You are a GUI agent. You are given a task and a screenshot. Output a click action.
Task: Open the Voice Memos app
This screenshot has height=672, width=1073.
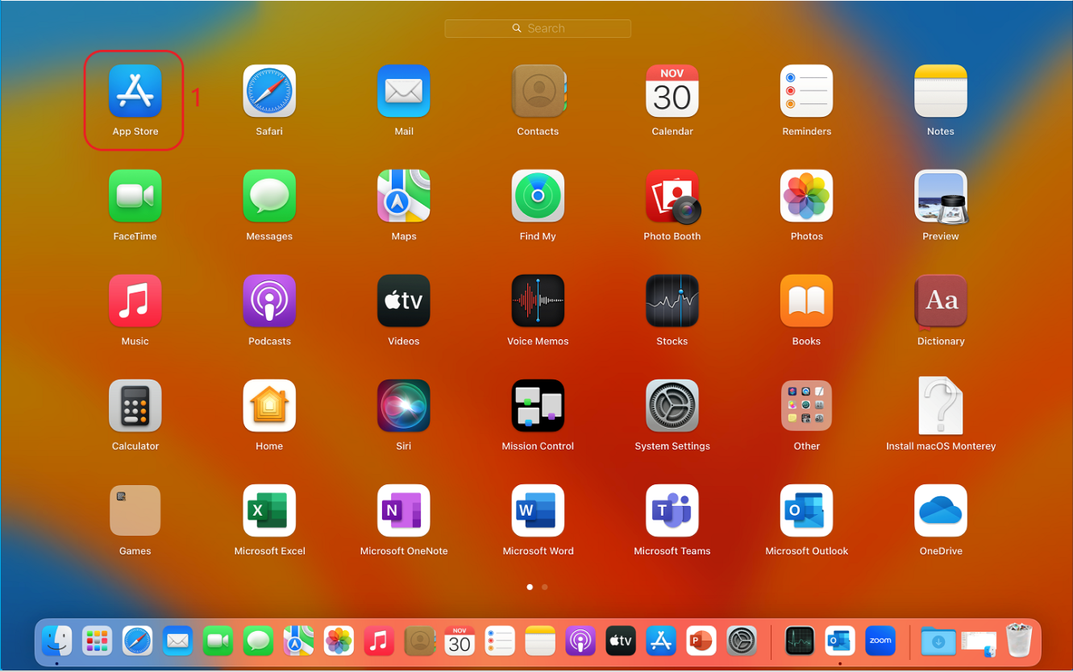pos(538,301)
